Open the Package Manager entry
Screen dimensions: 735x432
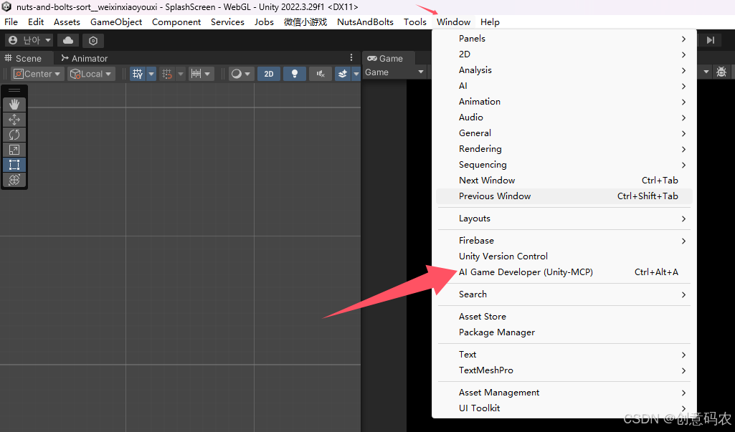[x=564, y=332]
